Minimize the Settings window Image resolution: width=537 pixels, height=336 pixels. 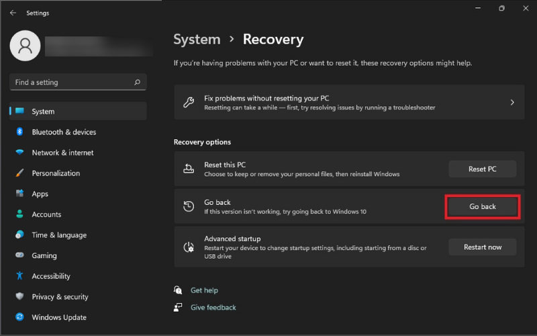point(478,8)
